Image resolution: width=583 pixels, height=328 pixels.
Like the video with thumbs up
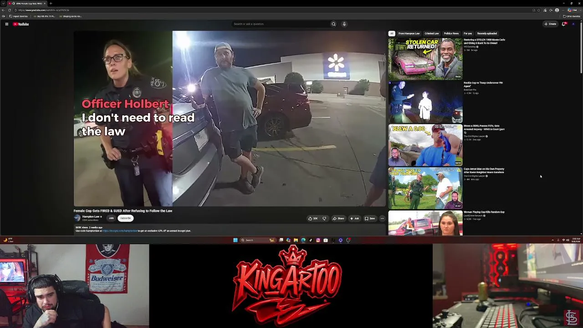(313, 219)
